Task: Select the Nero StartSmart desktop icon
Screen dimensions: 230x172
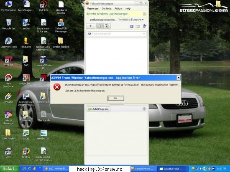Action: click(8, 81)
